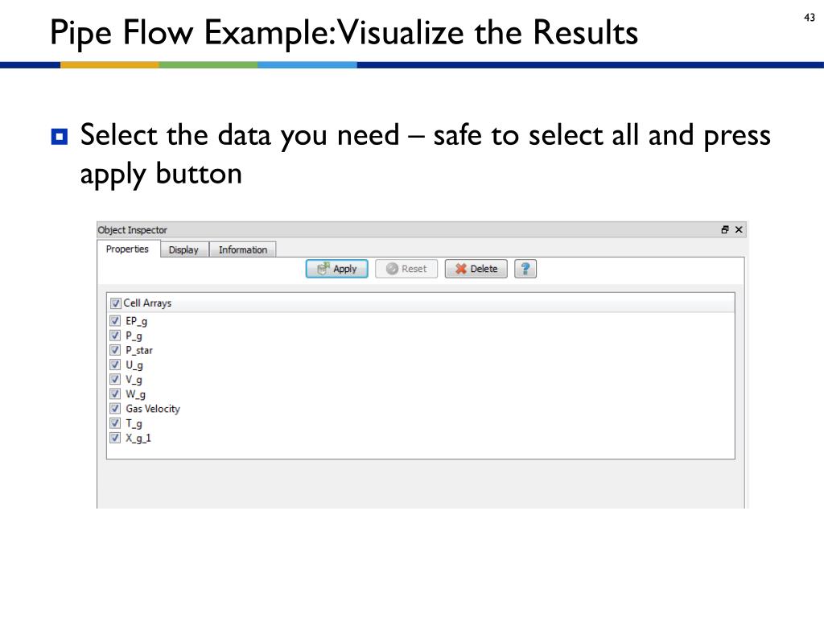Toggle the P_star checkbox
This screenshot has height=618, width=824.
[x=115, y=350]
